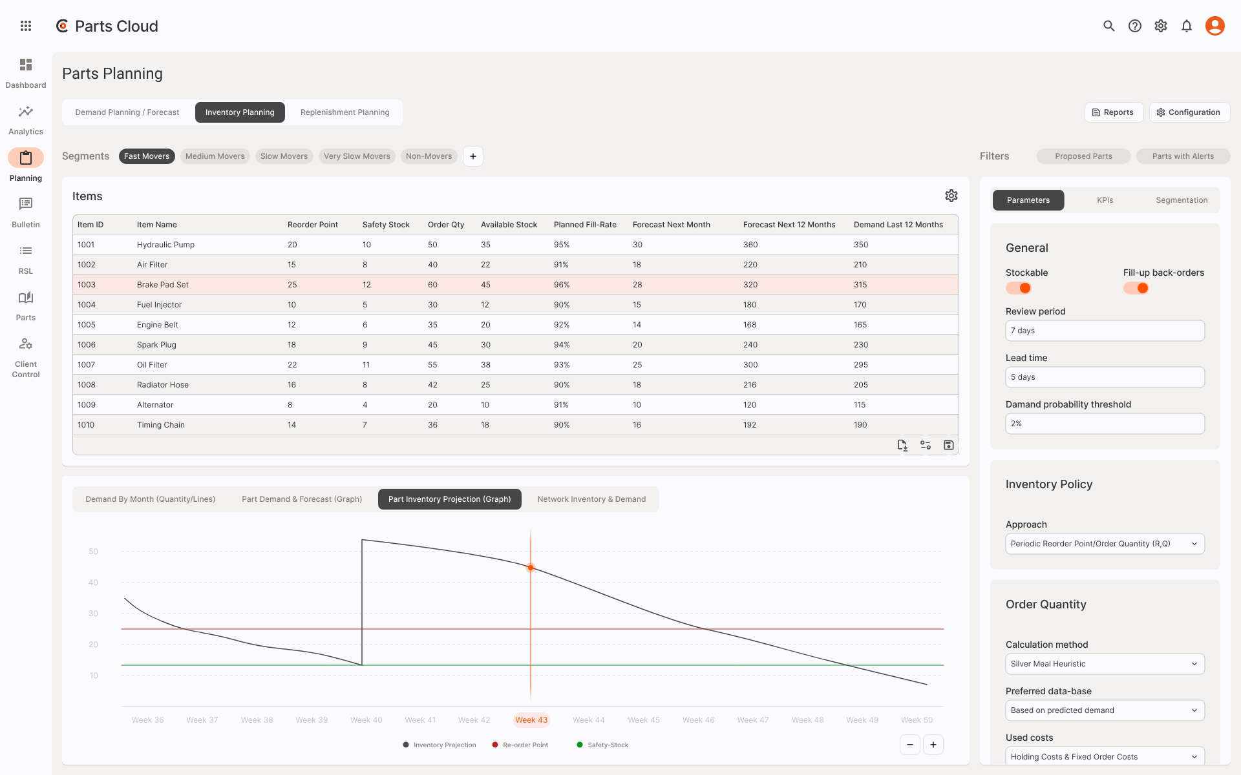This screenshot has width=1241, height=775.
Task: Sort by Planned Fill-Rate column header
Action: 585,225
